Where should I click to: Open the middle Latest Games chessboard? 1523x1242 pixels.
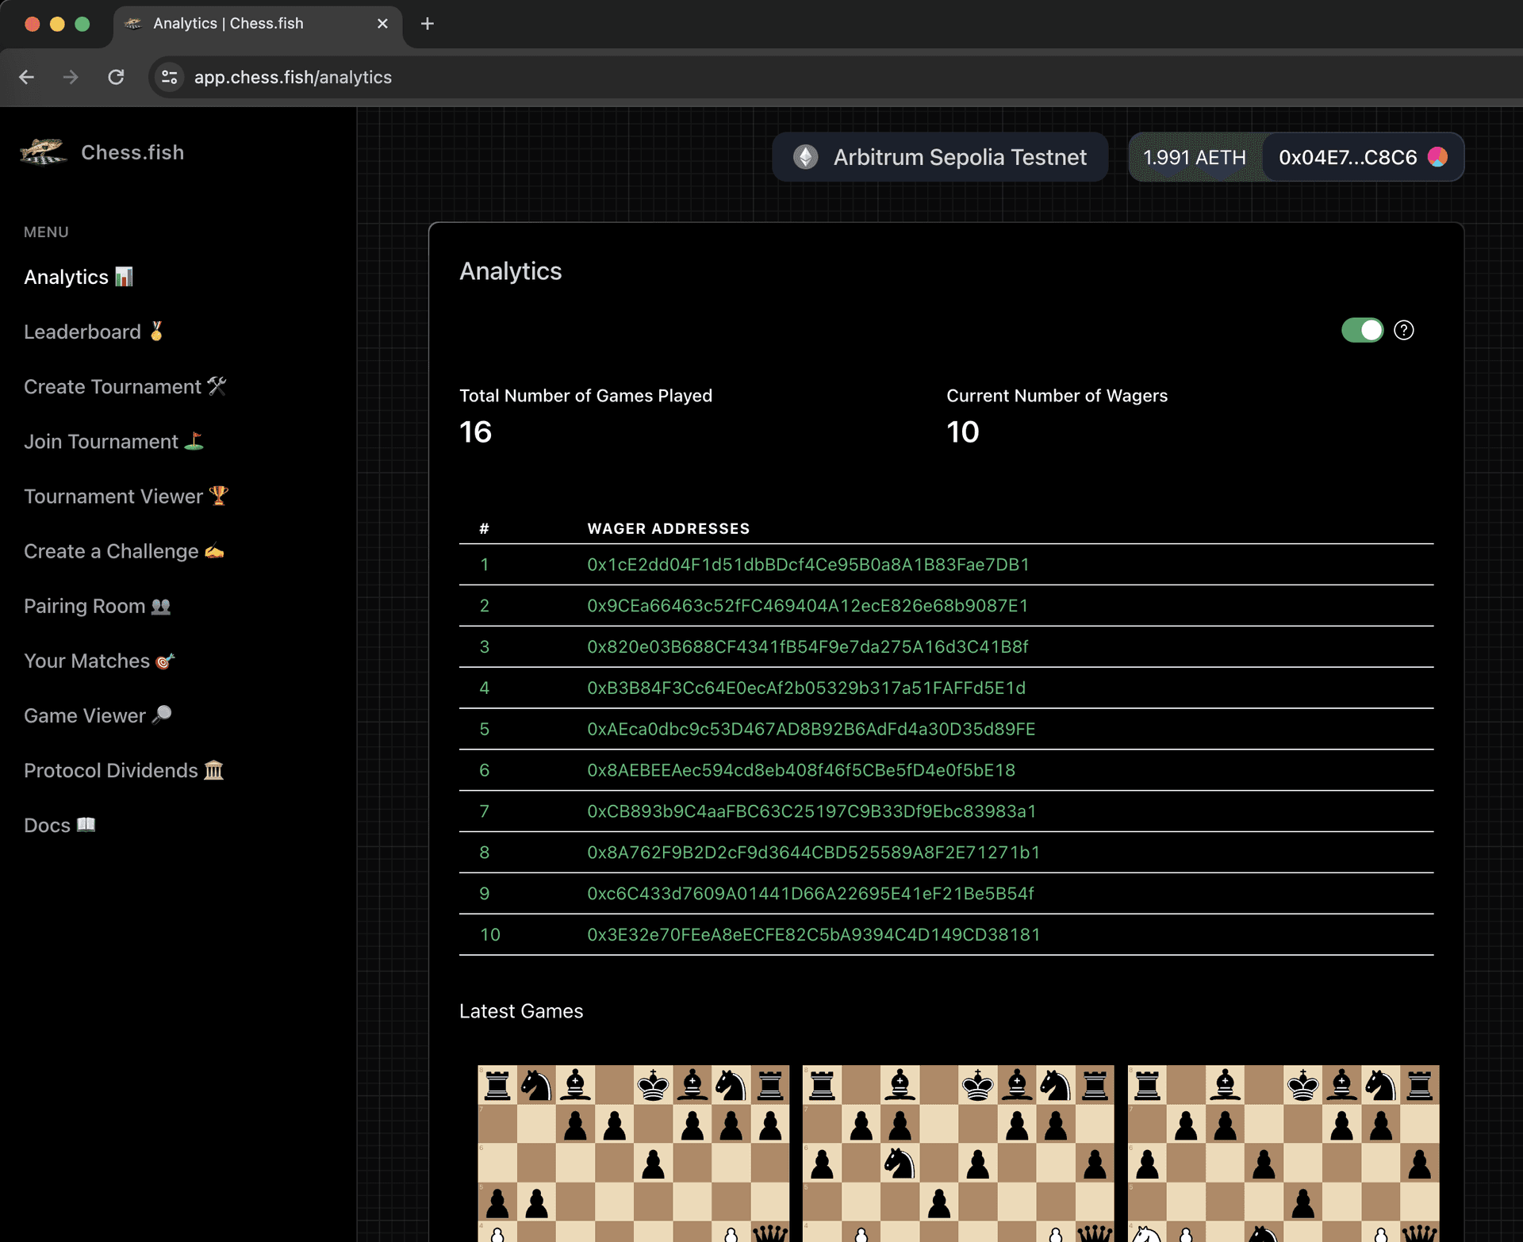[x=958, y=1153]
